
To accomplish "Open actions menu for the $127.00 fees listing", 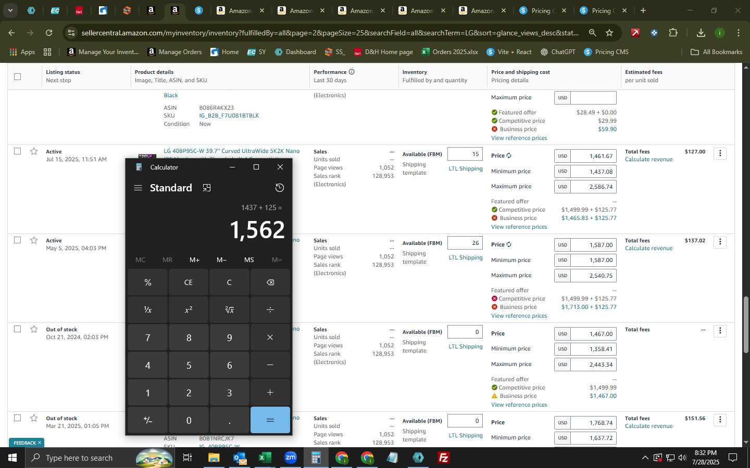I will [x=720, y=153].
